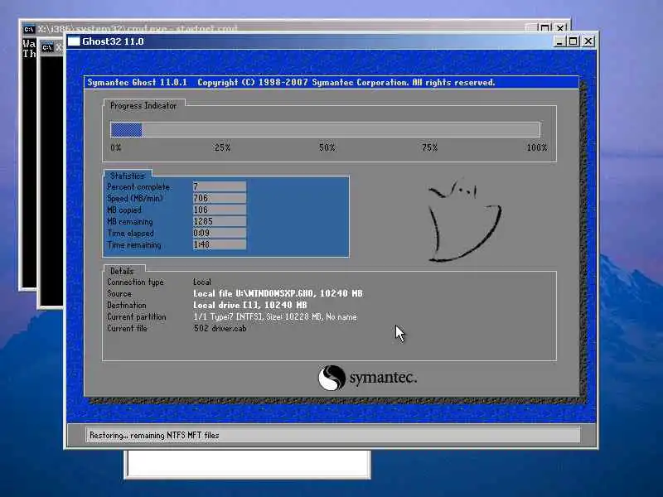Click the 25% progress marker label

tap(222, 147)
